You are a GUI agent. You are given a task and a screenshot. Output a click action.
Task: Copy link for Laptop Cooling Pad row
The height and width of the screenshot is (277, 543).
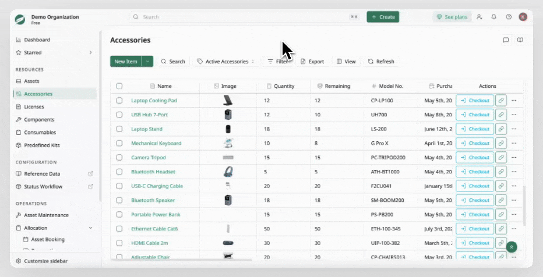(500, 100)
